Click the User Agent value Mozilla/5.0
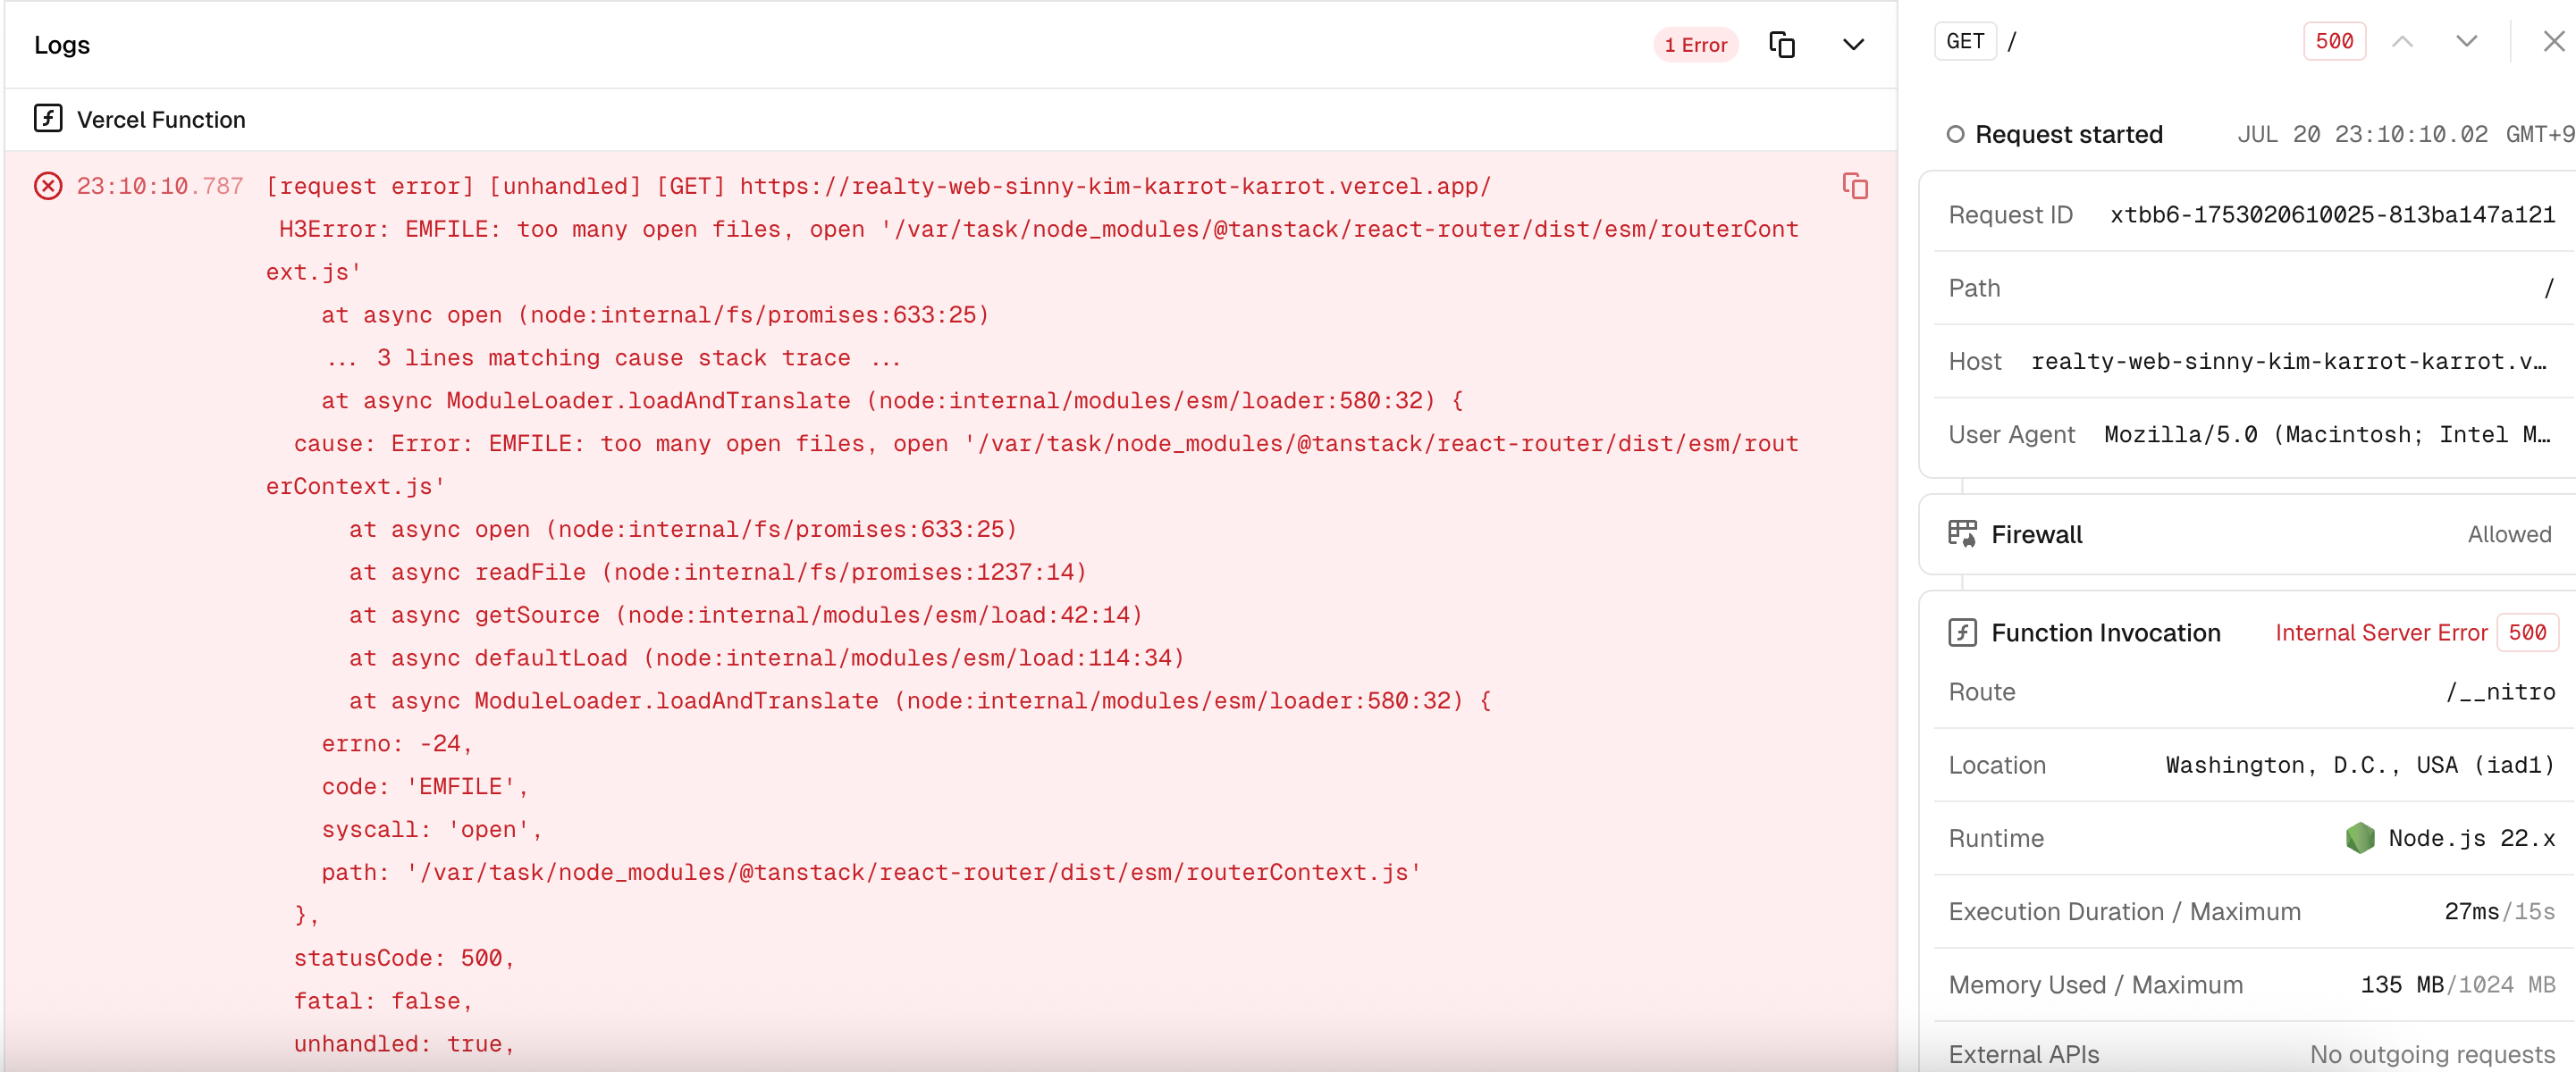 pos(2327,434)
